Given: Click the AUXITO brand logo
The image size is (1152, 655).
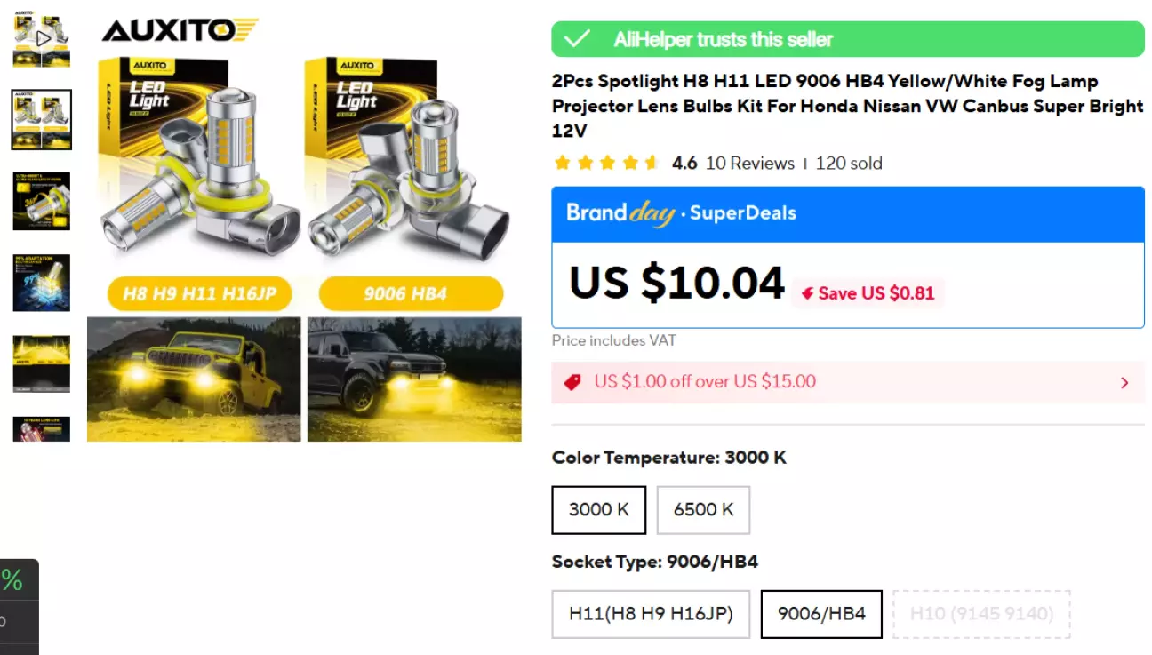Looking at the screenshot, I should click(180, 30).
